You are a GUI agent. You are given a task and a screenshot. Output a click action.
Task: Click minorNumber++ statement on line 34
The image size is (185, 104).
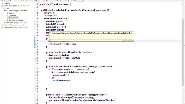62,75
